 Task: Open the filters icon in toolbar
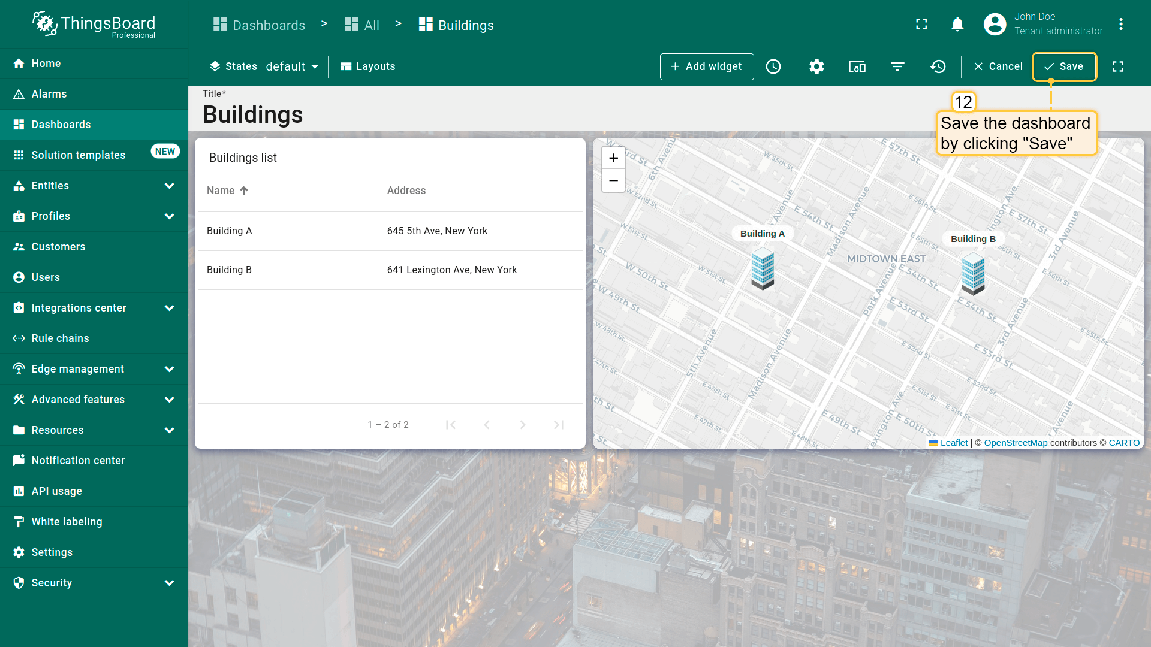coord(897,66)
